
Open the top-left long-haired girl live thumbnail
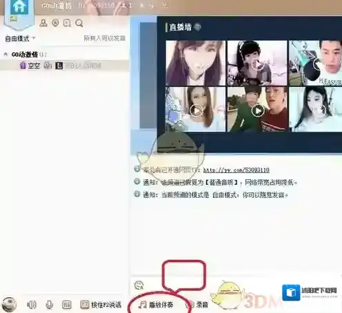196,63
